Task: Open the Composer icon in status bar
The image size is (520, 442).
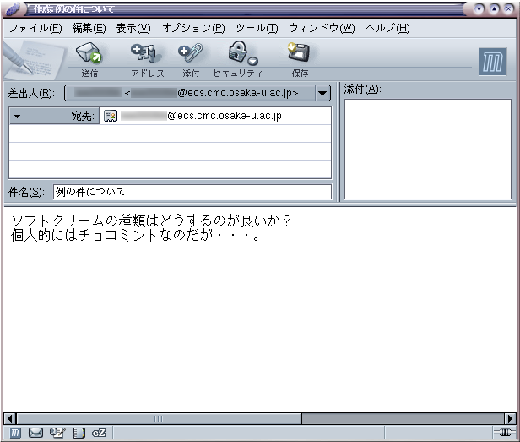Action: click(57, 434)
